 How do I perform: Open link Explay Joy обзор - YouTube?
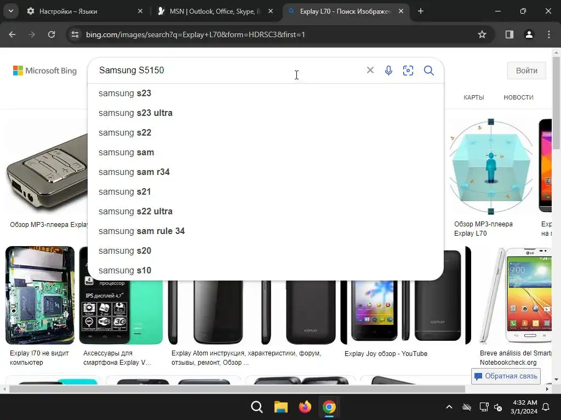[x=386, y=354]
